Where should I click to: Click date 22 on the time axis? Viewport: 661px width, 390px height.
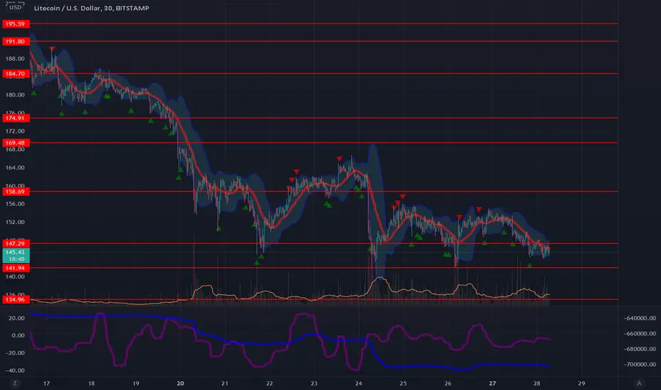pos(270,383)
